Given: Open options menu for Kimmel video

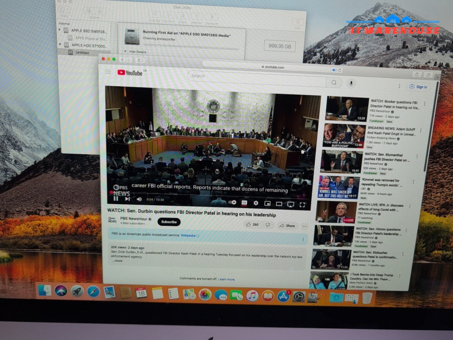Looking at the screenshot, I should [x=413, y=182].
